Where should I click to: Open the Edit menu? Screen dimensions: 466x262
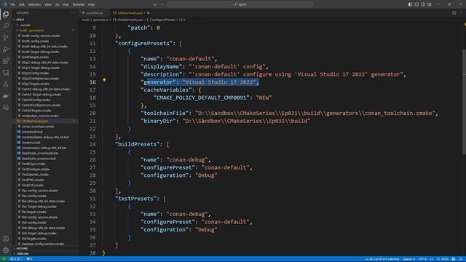22,4
